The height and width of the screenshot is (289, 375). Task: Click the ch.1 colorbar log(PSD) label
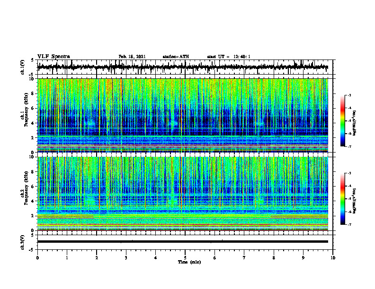pyautogui.click(x=355, y=123)
